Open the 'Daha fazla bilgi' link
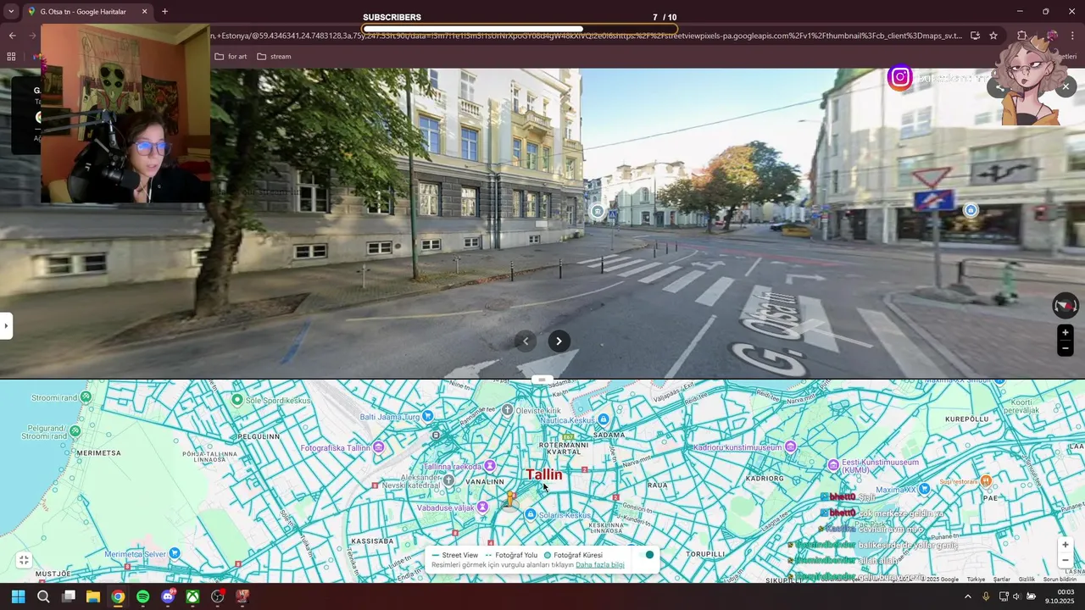 (599, 565)
